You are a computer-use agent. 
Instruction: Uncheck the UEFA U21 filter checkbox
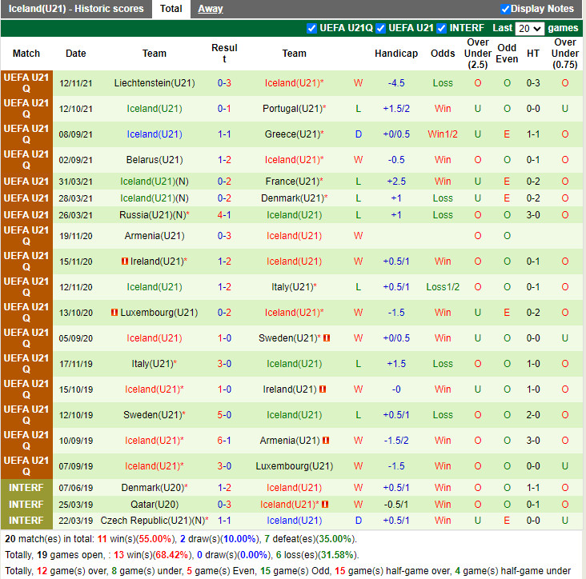pos(380,28)
